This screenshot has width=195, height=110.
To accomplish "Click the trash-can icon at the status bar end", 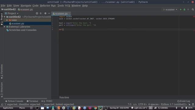I will (x=193, y=105).
